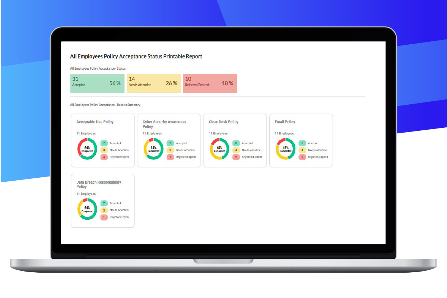Click the Acceptable Use Policy donut chart
447x298 pixels.
point(87,149)
